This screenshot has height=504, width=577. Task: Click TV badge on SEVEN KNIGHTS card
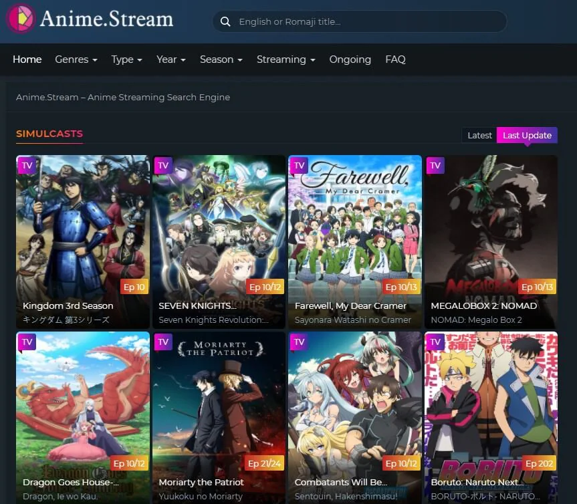point(163,165)
